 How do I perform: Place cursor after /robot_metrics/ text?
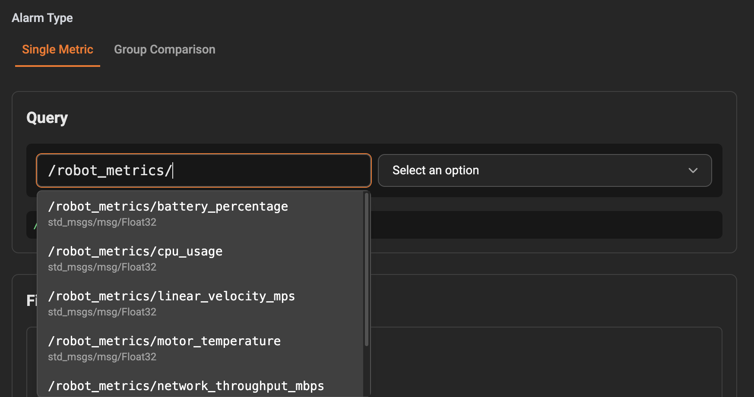click(x=174, y=170)
